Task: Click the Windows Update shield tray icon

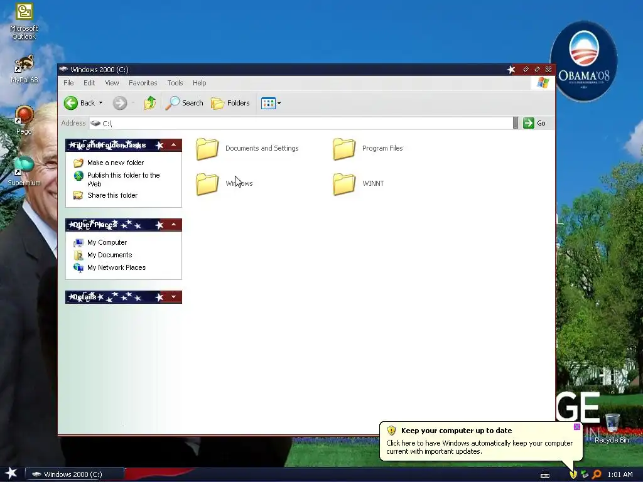Action: [x=573, y=474]
